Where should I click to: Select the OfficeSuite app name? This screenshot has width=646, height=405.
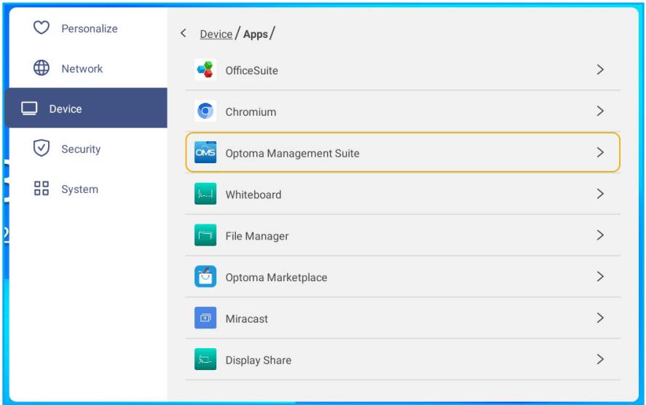click(x=252, y=71)
